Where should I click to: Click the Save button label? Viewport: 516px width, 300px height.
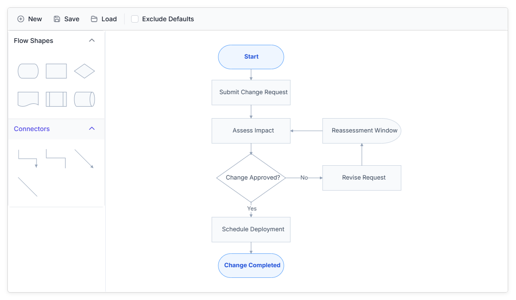(72, 19)
